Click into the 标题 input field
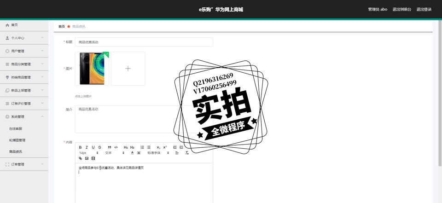 (x=144, y=42)
